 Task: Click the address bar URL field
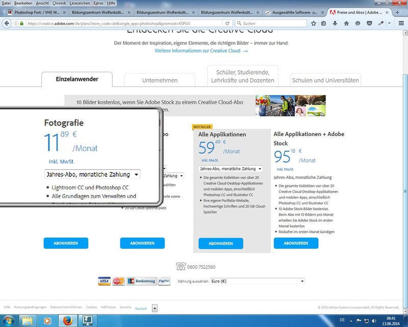125,24
